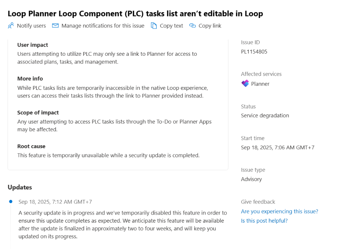
Task: Open Manage notifications for this issue
Action: [x=103, y=26]
